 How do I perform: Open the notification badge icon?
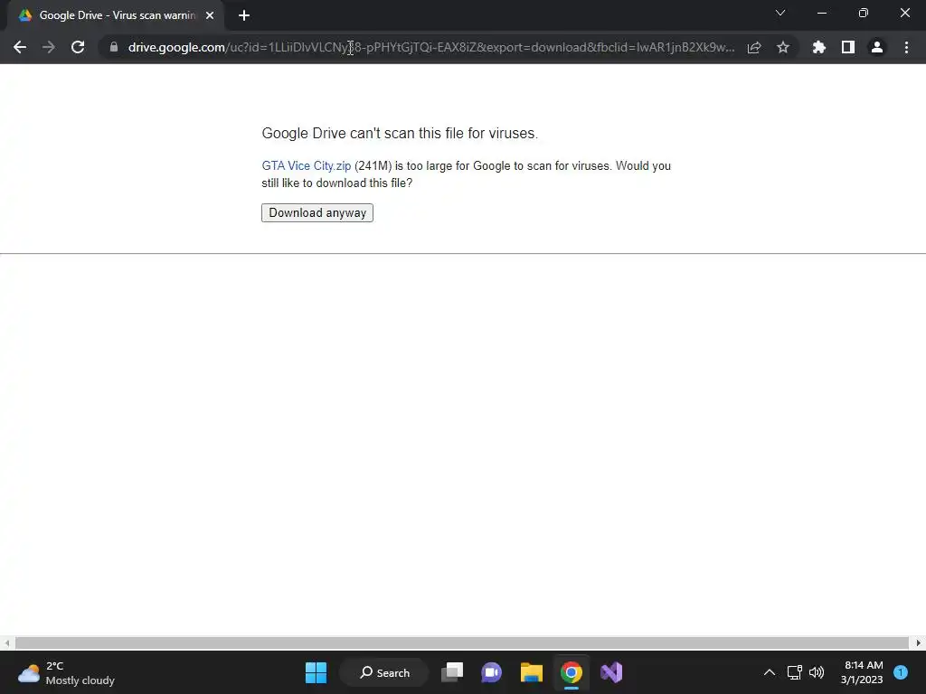pyautogui.click(x=901, y=672)
